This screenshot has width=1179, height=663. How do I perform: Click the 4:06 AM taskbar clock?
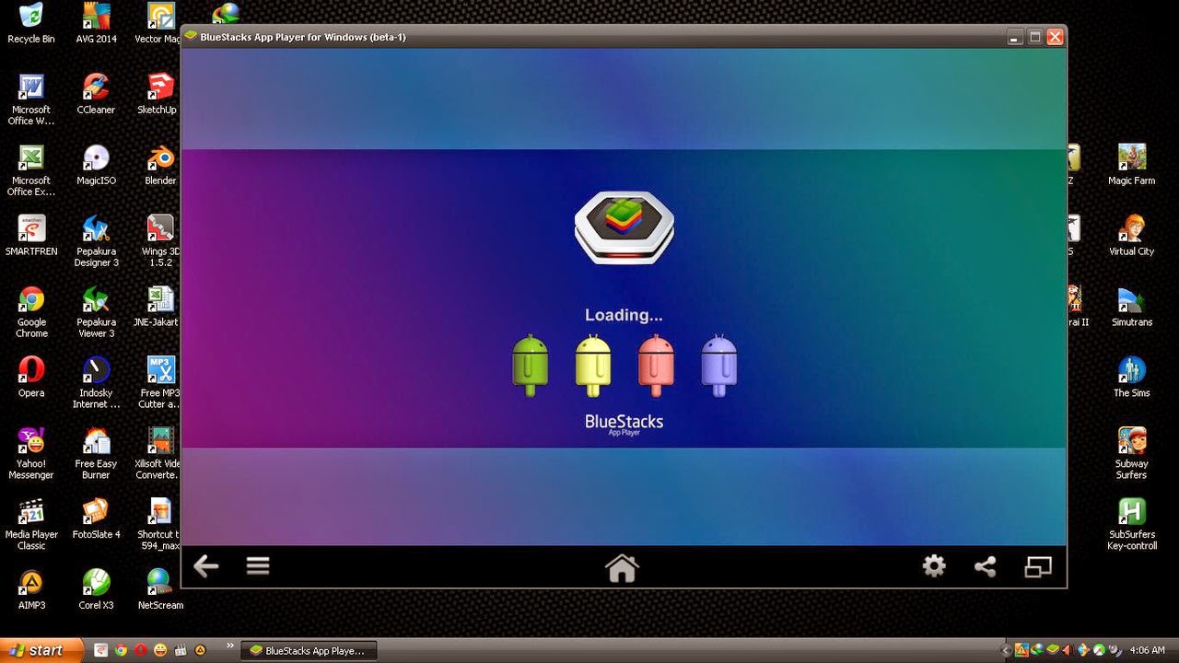point(1147,650)
